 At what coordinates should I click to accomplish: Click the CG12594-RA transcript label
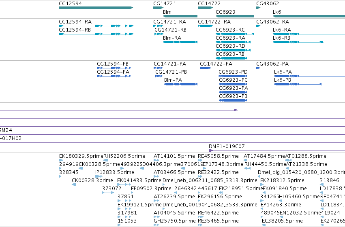tap(75, 22)
